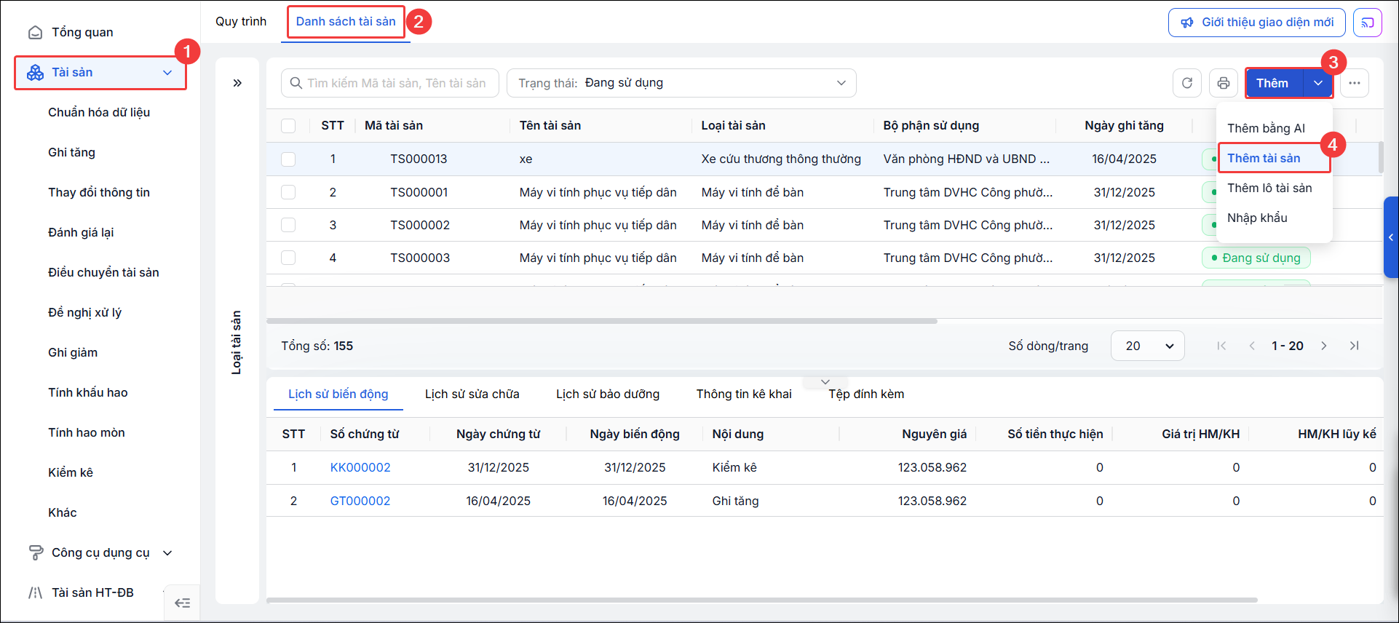
Task: Open the Lịch sử biến động tab
Action: point(338,394)
